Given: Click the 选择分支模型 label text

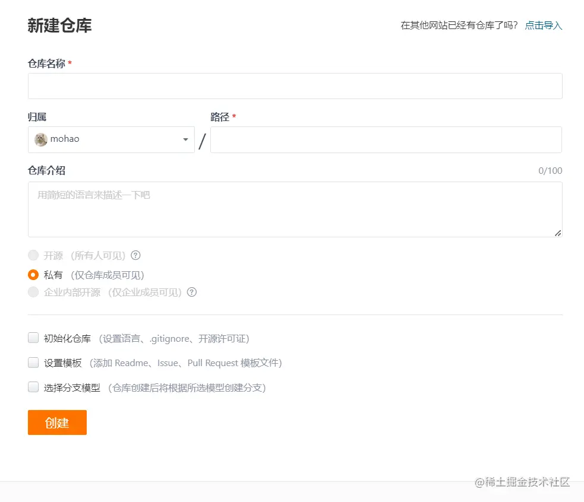Looking at the screenshot, I should click(72, 387).
